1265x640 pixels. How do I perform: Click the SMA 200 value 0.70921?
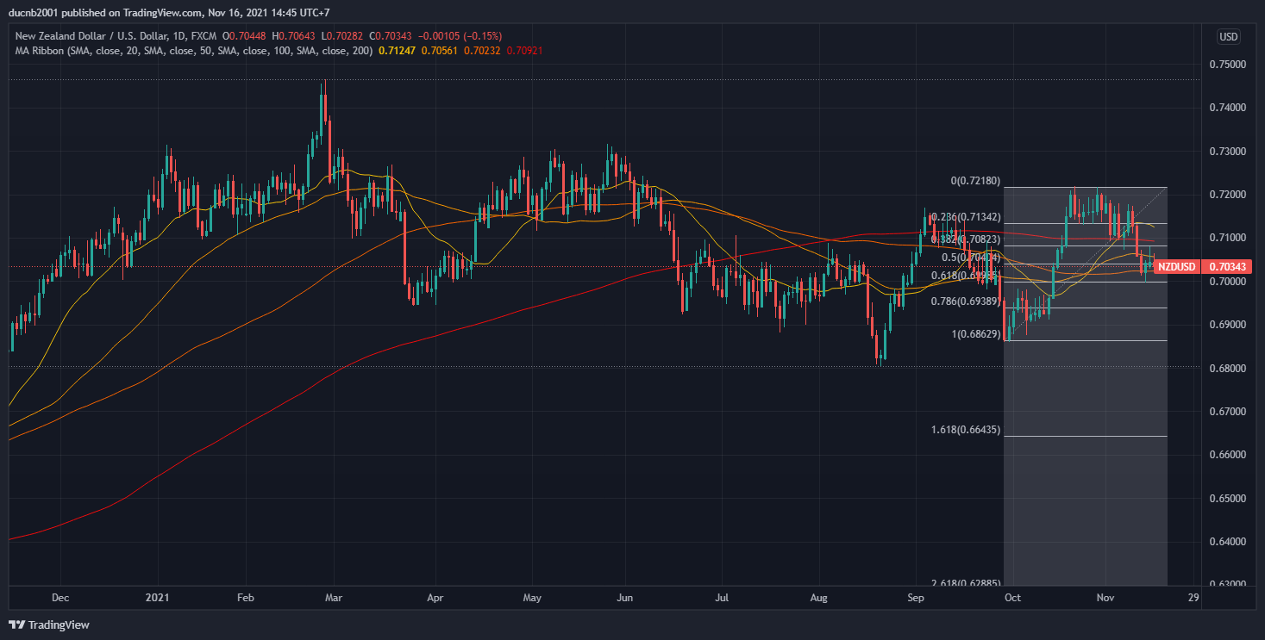point(525,51)
